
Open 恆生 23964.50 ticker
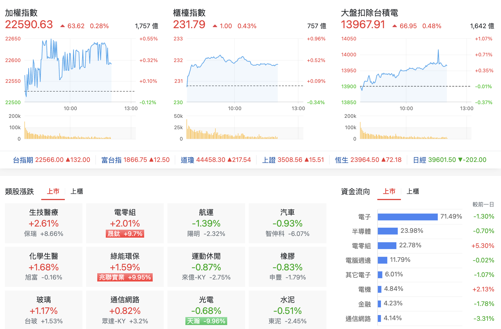368,160
